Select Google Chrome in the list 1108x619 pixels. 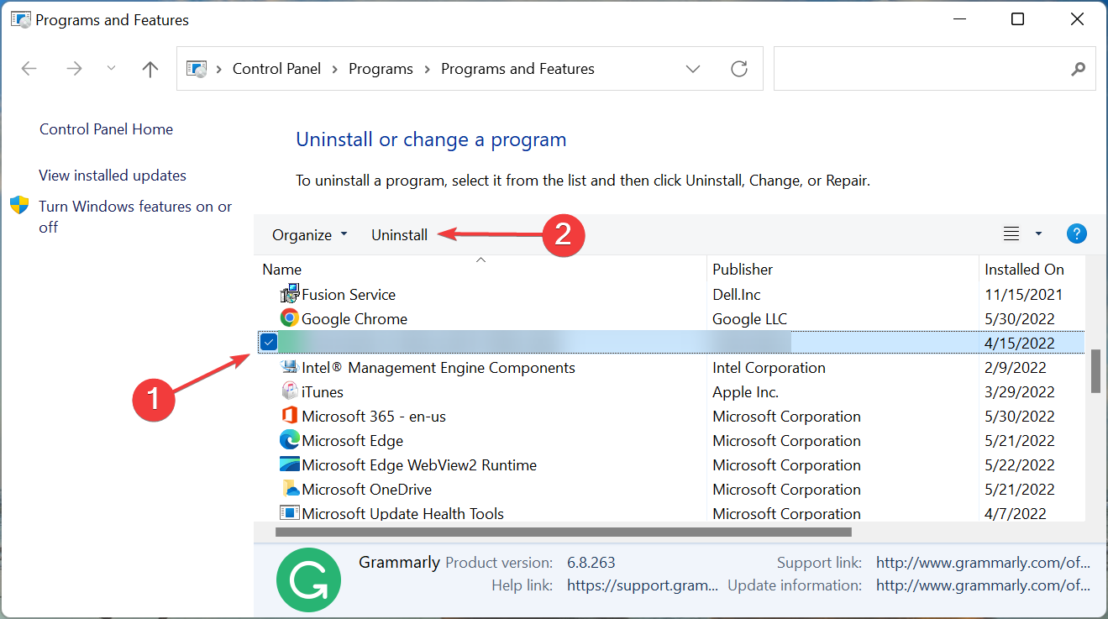pos(354,319)
